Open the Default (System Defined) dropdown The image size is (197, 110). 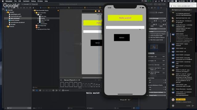pos(157,92)
